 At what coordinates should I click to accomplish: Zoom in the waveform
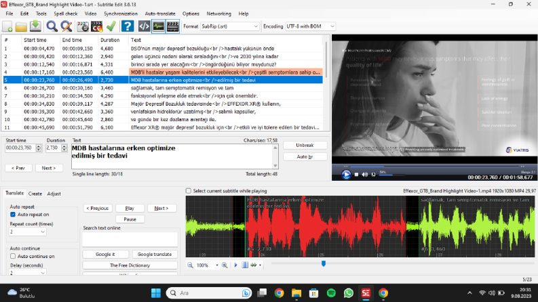(225, 265)
